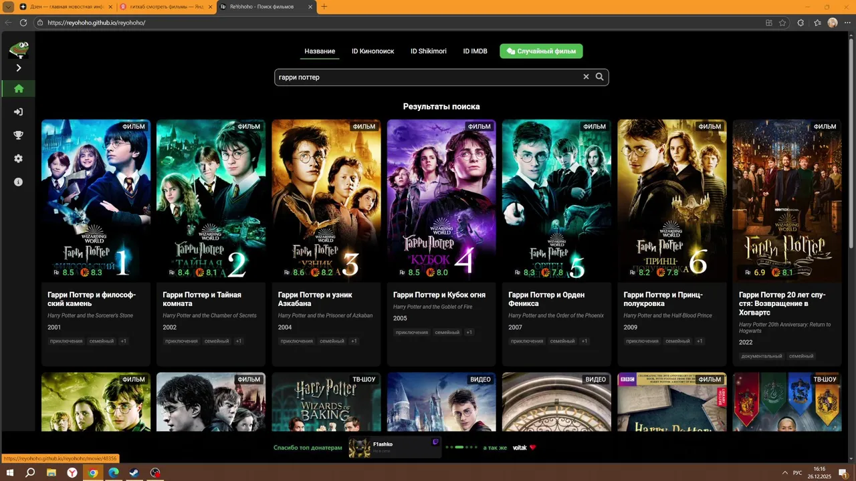Open the notification center in system tray
Screen dimensions: 856x481
[x=844, y=473]
